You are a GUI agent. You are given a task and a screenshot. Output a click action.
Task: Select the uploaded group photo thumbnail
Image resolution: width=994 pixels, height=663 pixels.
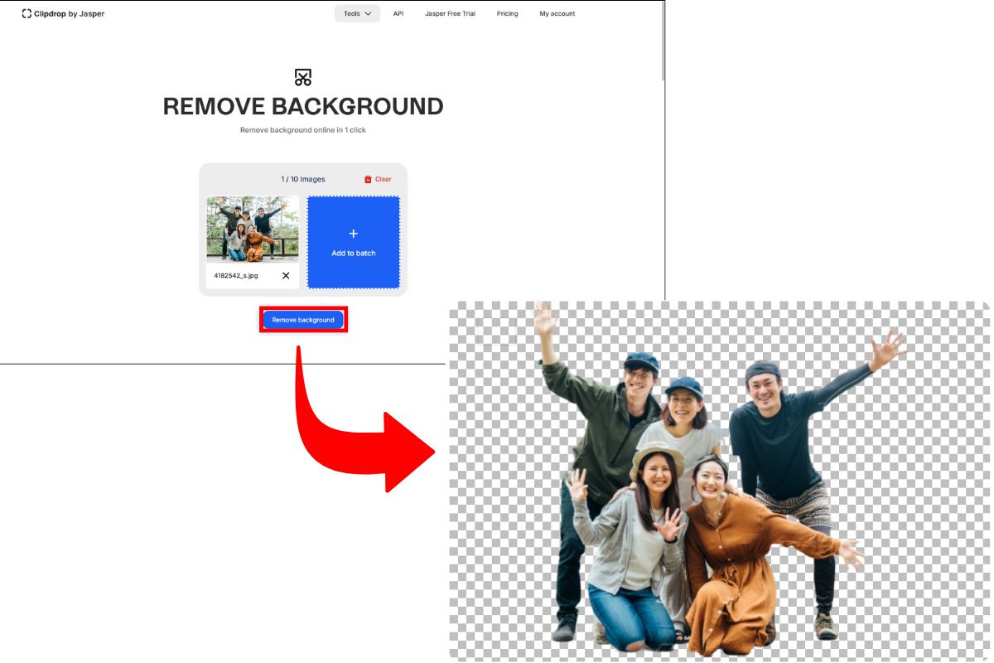click(253, 229)
